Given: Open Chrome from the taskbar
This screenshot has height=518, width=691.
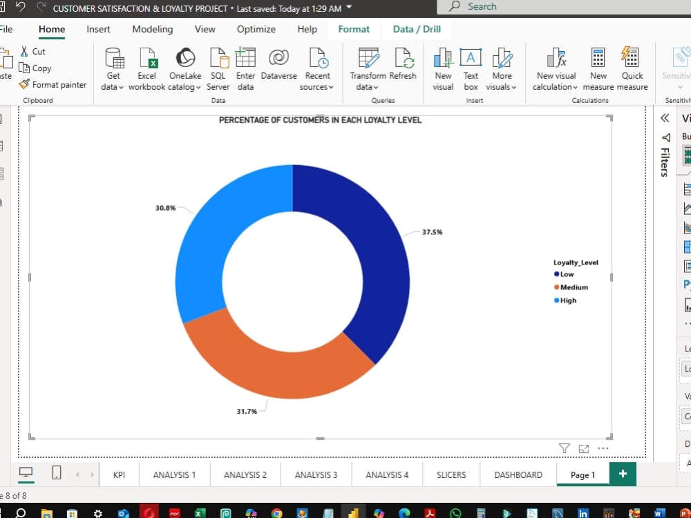Looking at the screenshot, I should 277,512.
